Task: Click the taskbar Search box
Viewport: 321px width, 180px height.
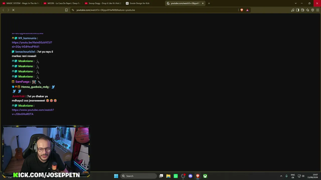Action: tap(138, 176)
